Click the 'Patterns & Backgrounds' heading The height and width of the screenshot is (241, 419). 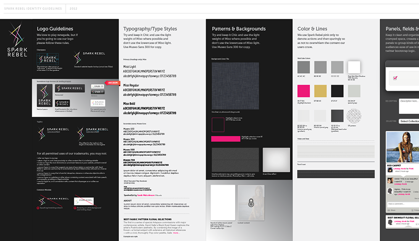pos(239,29)
